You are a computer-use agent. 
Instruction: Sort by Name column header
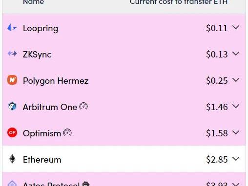[x=33, y=2]
